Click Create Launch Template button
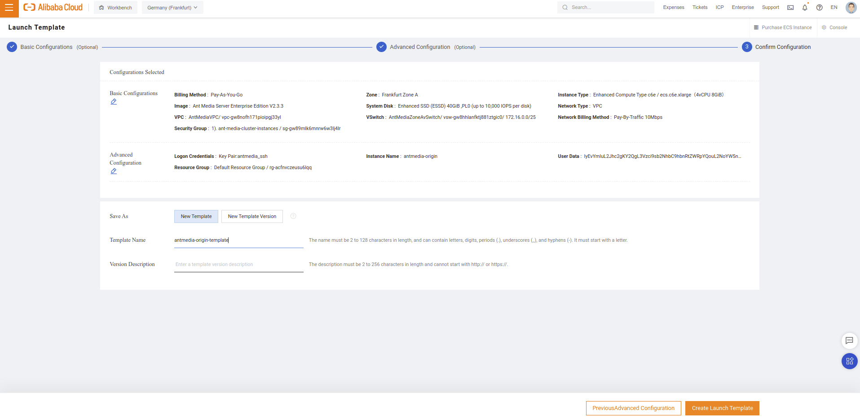This screenshot has width=860, height=419. pos(722,408)
